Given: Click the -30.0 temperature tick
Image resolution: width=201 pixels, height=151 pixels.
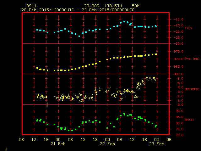Looking at the screenshot, I should click(178, 44).
